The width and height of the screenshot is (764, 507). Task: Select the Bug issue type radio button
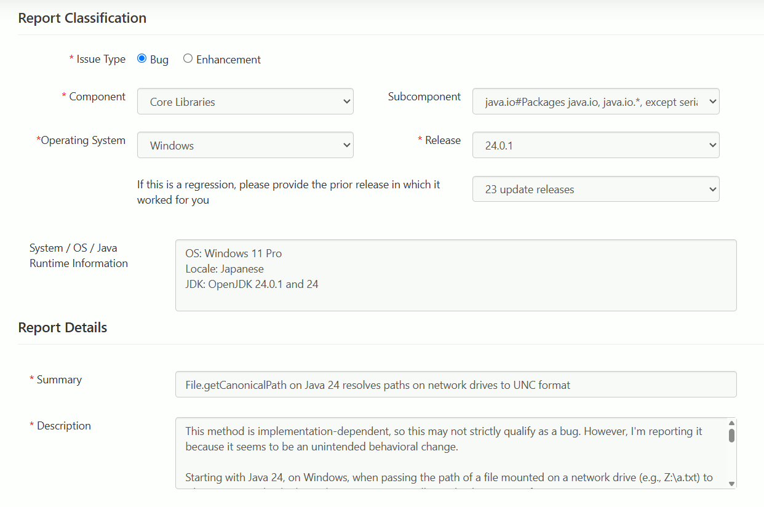tap(142, 59)
